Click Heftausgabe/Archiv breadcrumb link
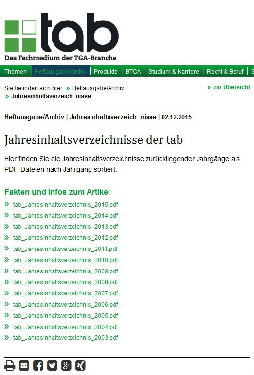 [x=98, y=88]
